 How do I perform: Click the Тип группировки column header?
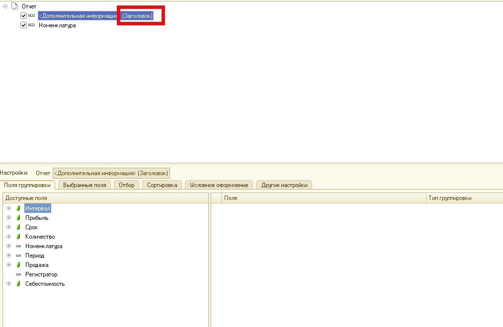(464, 198)
